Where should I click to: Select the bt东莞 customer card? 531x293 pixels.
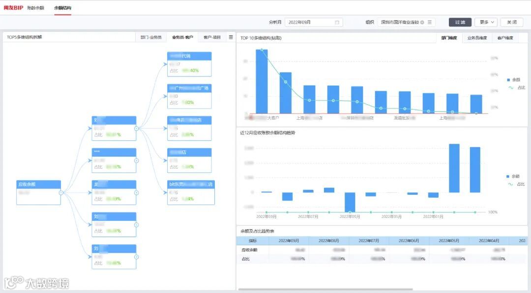coord(191,192)
